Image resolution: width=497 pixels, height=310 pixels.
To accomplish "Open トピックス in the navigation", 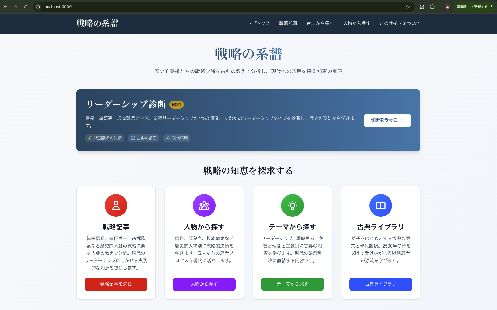I will 259,23.
